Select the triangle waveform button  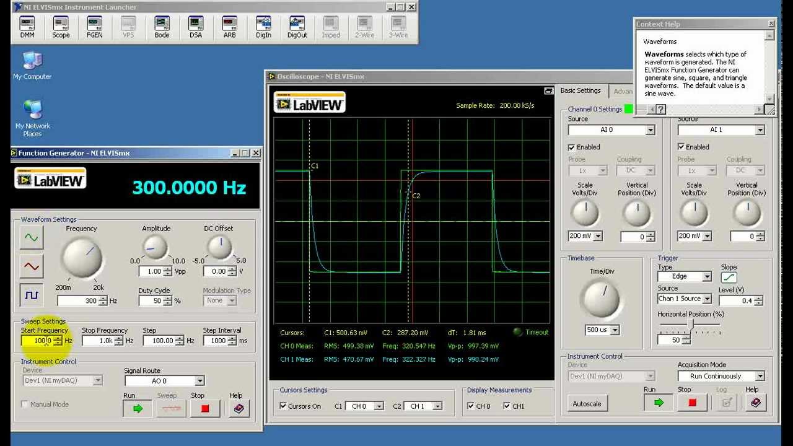point(31,266)
